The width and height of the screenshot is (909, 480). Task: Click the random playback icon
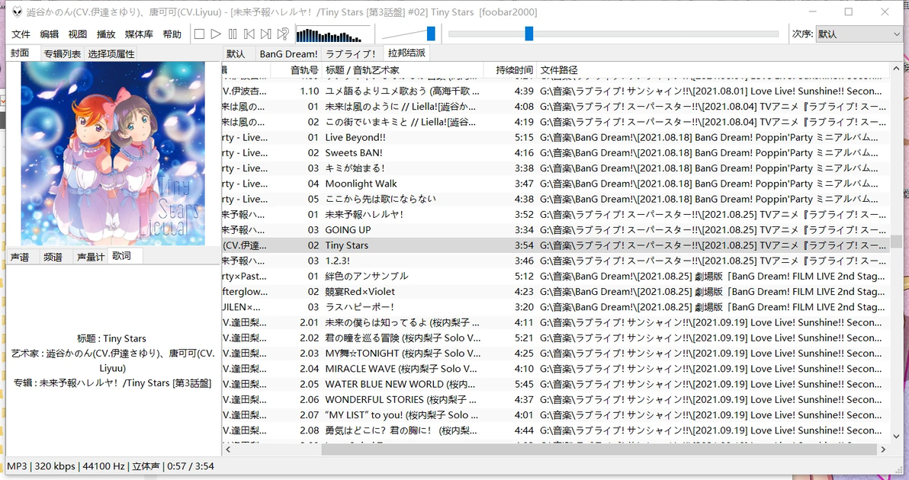click(x=283, y=34)
